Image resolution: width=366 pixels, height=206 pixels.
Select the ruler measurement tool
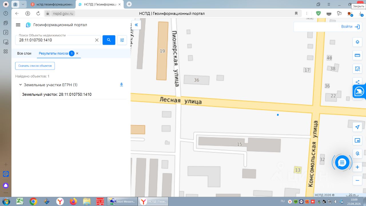[x=357, y=55]
